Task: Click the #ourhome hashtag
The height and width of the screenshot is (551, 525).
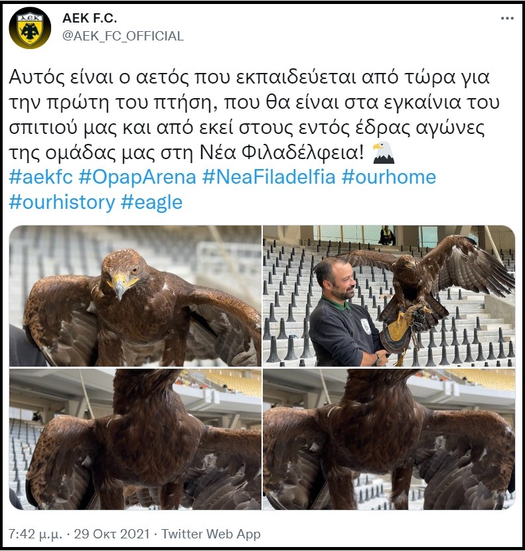Action: tap(388, 177)
